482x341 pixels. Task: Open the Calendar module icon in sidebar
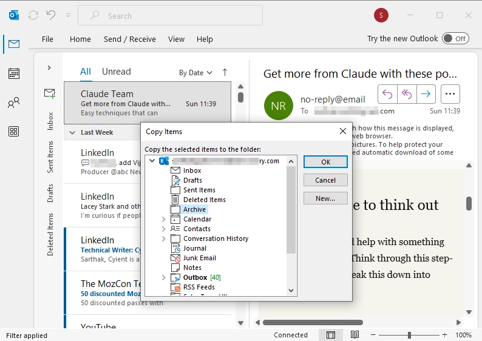(x=14, y=73)
